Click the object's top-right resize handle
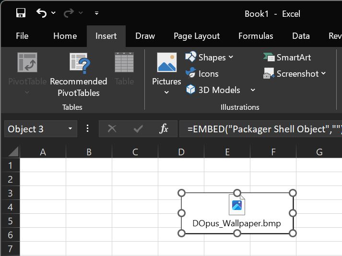The width and height of the screenshot is (342, 256). (x=293, y=193)
